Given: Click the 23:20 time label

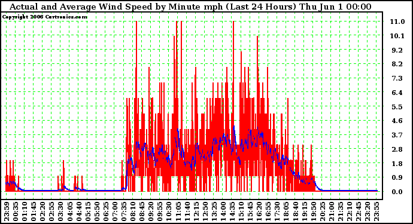Looking at the screenshot, I should (368, 211).
